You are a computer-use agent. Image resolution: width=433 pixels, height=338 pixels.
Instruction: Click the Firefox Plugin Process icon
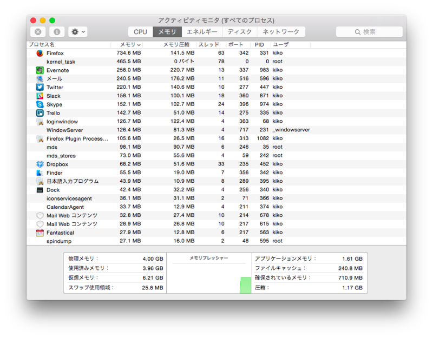pyautogui.click(x=40, y=138)
